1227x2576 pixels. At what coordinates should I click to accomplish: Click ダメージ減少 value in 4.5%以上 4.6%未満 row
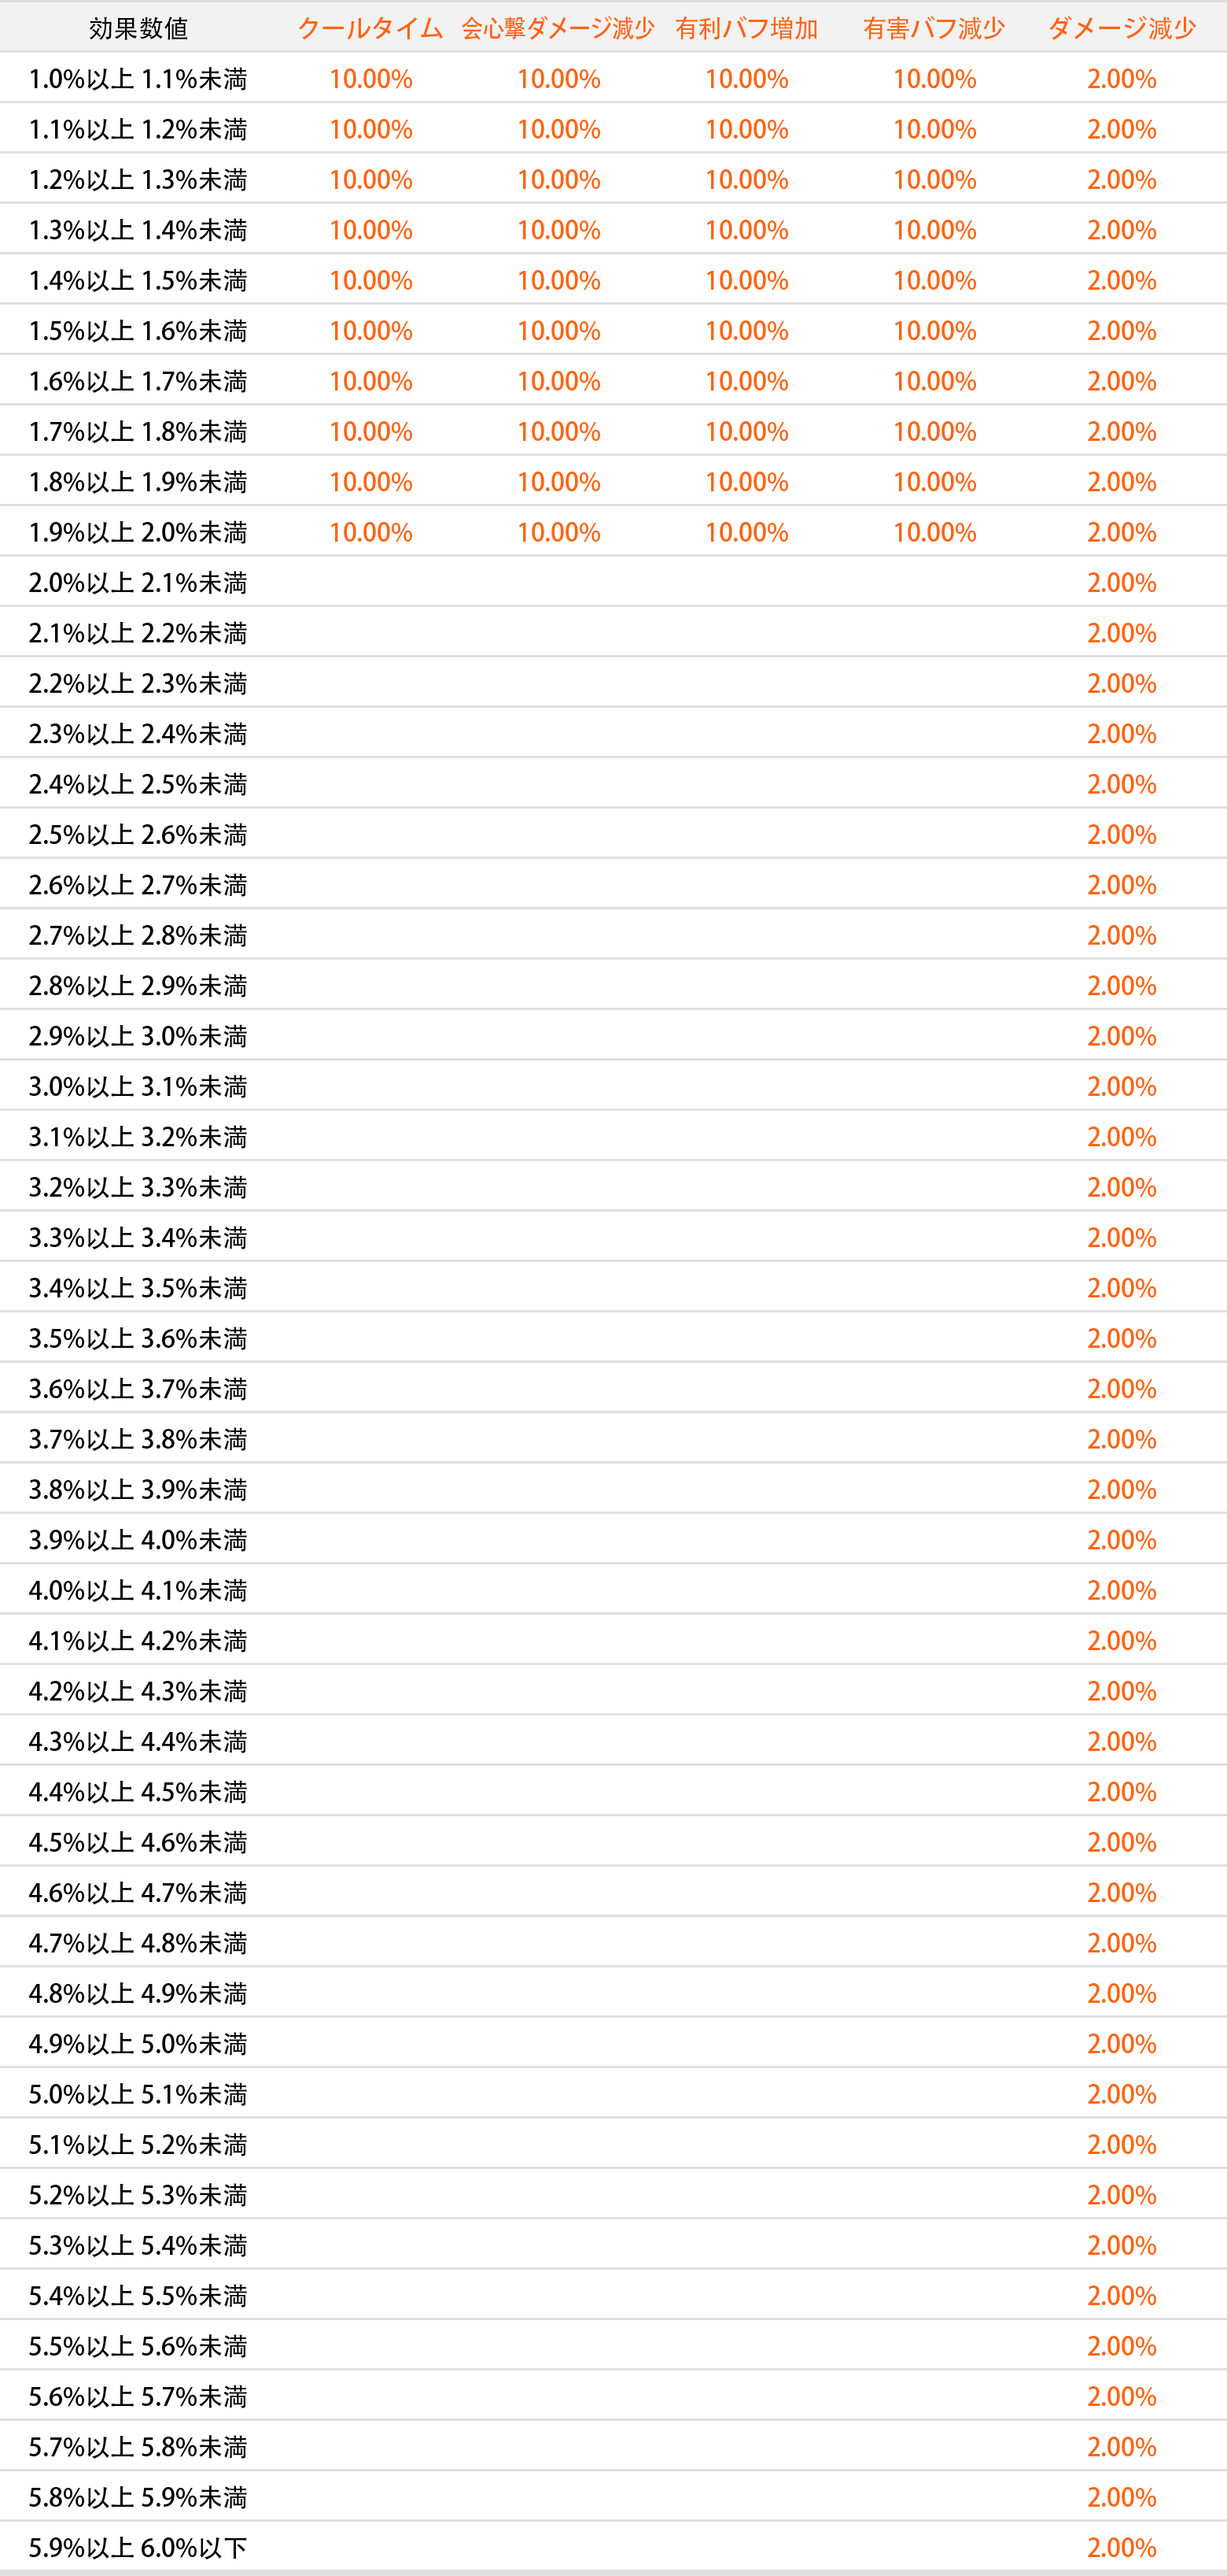pos(1122,1842)
